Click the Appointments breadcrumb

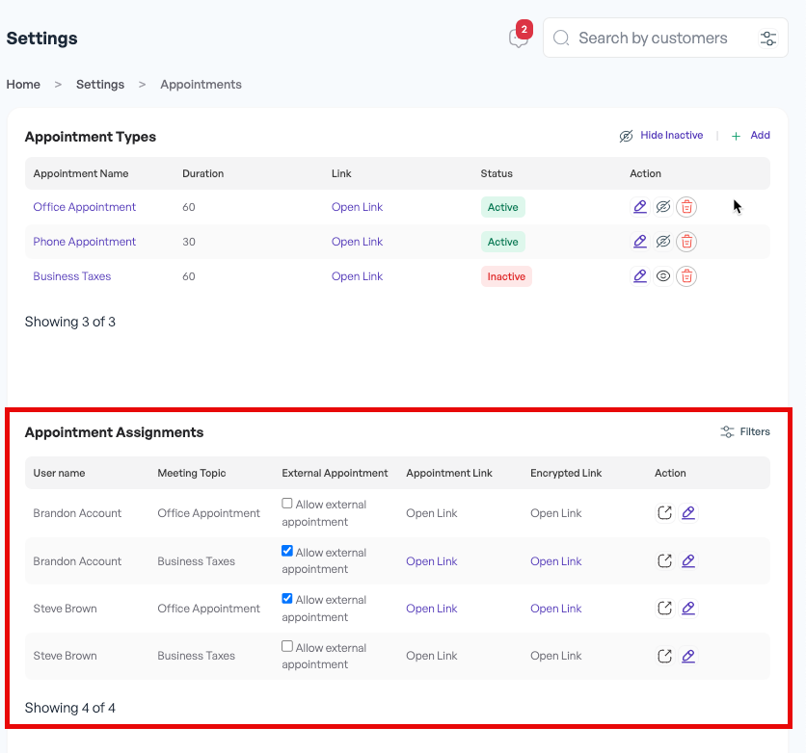coord(201,84)
